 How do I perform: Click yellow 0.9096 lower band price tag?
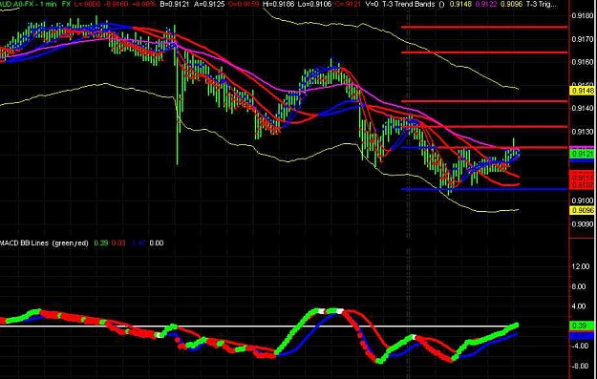point(582,210)
